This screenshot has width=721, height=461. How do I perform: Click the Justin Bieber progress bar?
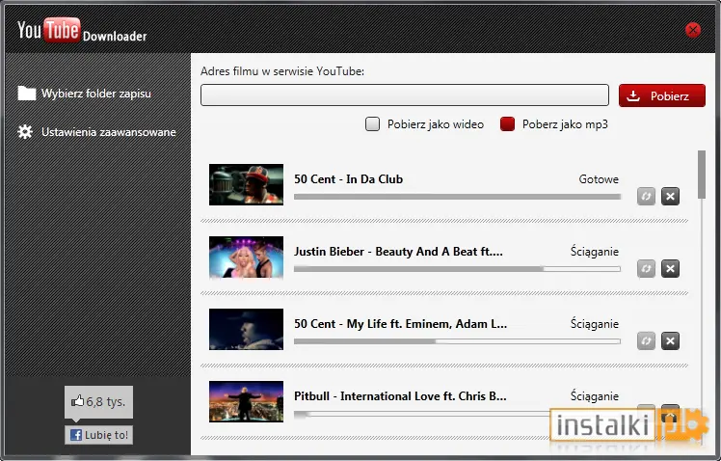[x=457, y=269]
